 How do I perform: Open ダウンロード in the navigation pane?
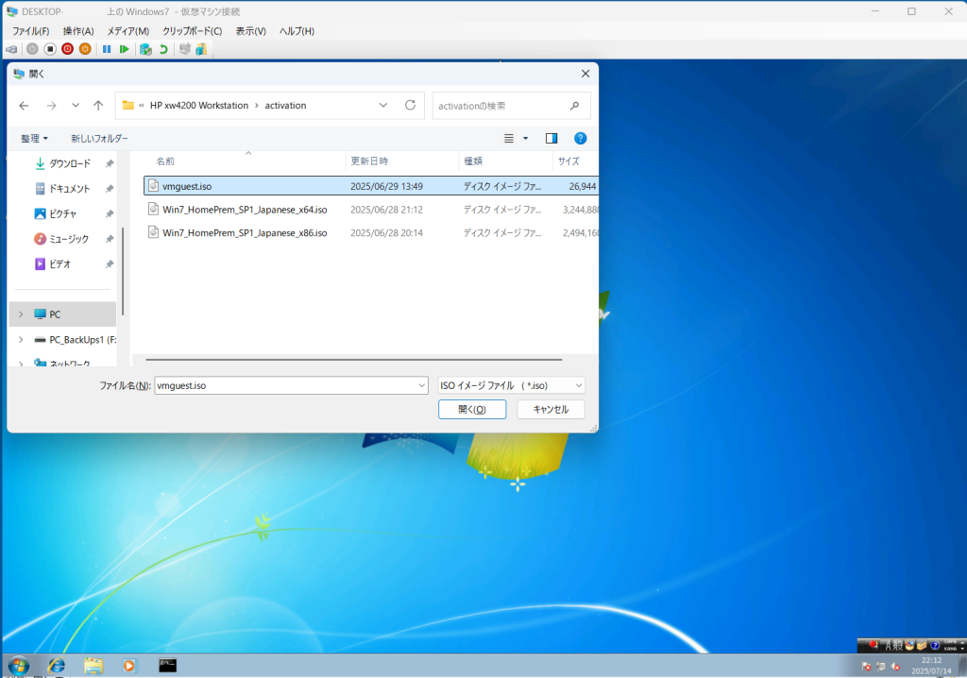[x=70, y=163]
